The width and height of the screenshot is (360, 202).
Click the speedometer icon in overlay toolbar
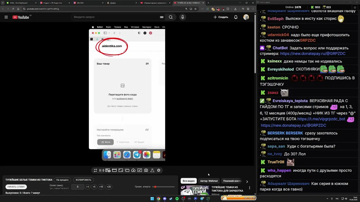[134, 170]
